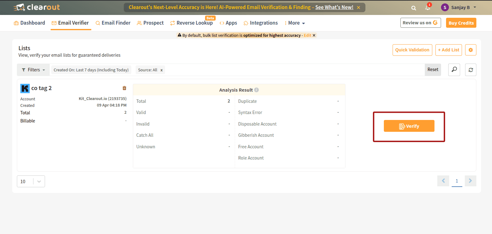Close the highest accuracy notice
This screenshot has height=234, width=492.
tap(314, 36)
